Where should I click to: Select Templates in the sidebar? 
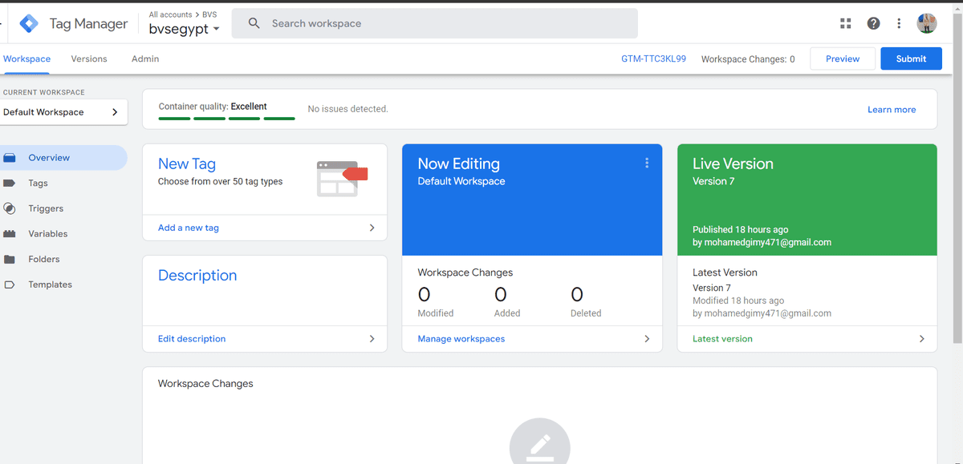coord(50,284)
